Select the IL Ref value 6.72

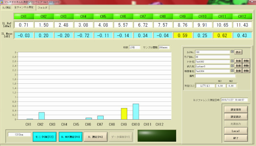[x=143, y=25]
